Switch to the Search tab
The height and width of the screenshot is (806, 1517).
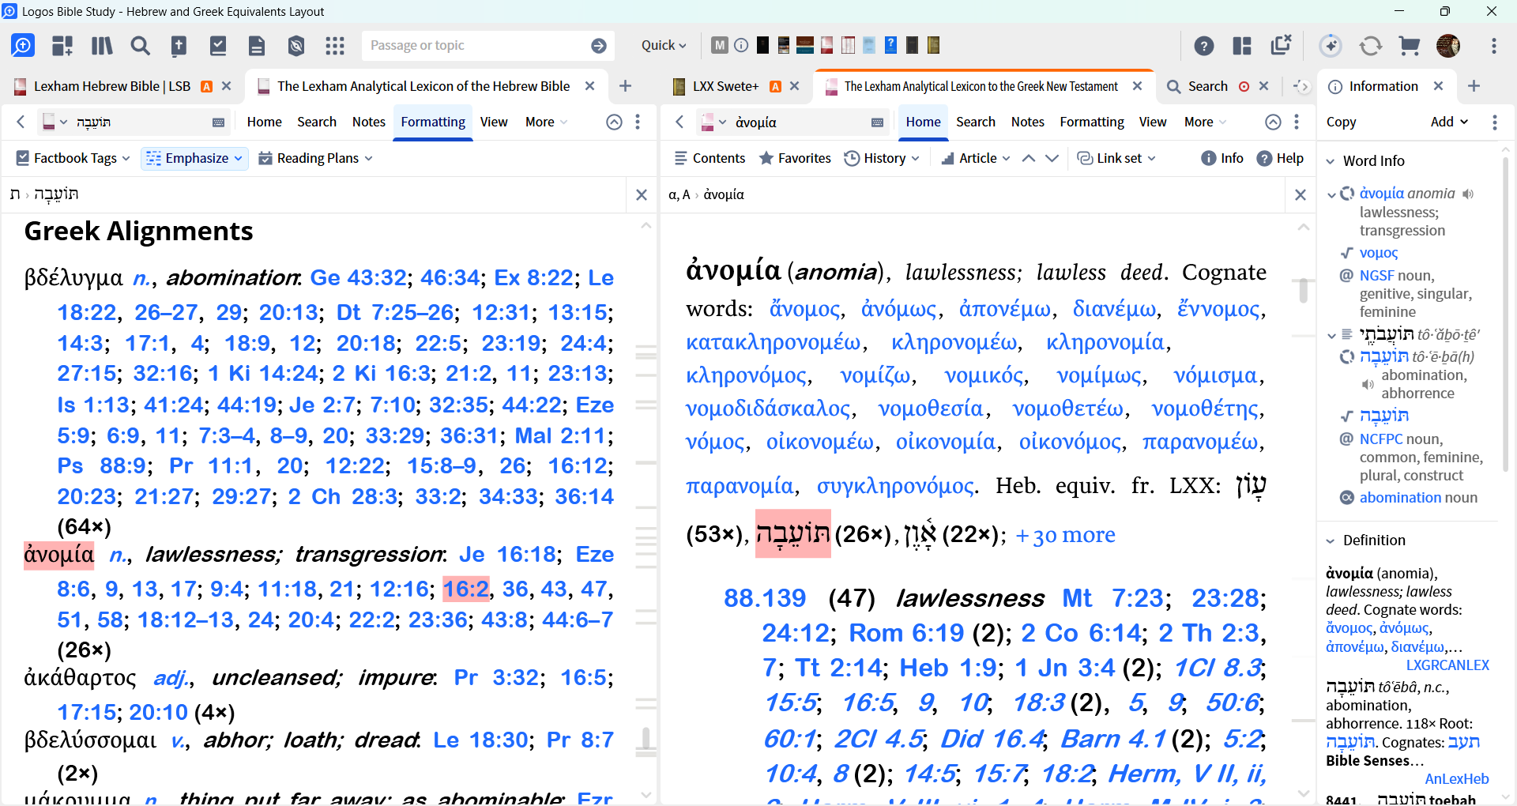(x=1208, y=86)
